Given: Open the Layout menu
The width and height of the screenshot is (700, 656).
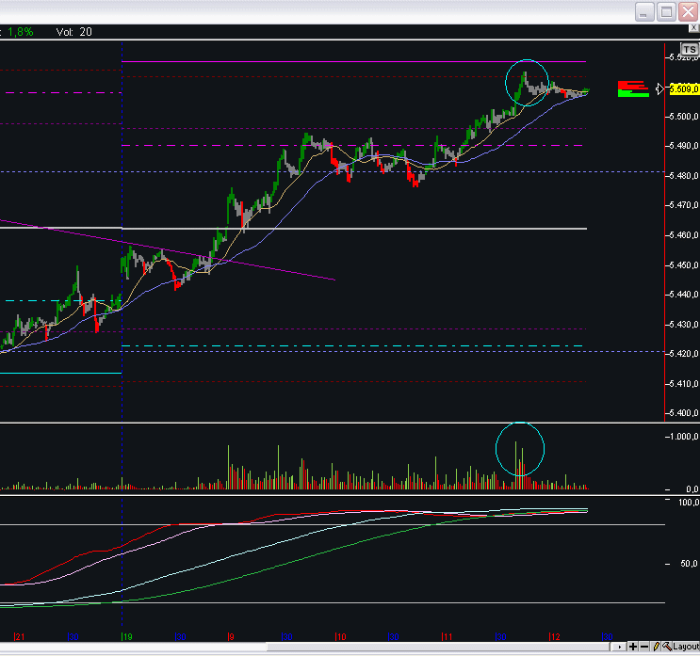Looking at the screenshot, I should (x=685, y=647).
